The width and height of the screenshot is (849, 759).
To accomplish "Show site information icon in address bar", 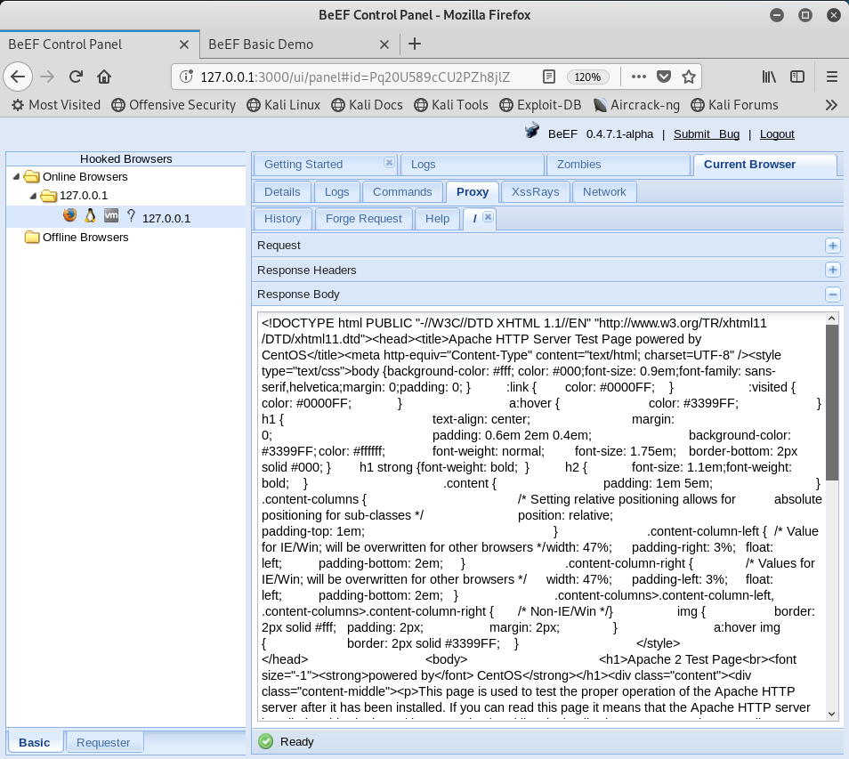I will 186,77.
